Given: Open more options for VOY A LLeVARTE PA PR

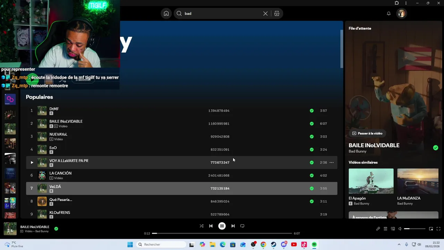Looking at the screenshot, I should click(x=332, y=162).
